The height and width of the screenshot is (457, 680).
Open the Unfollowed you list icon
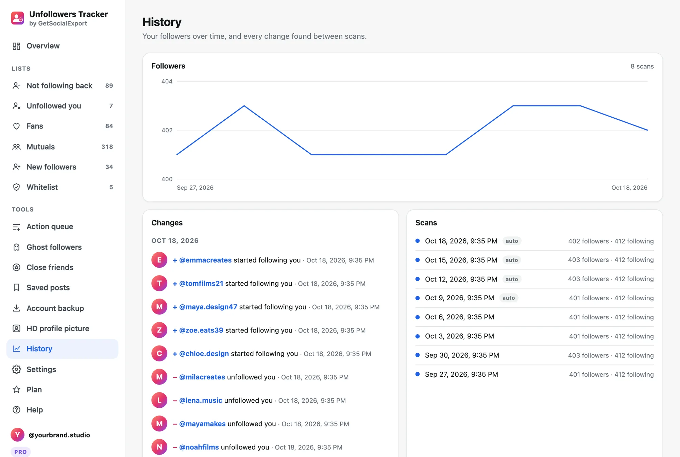pyautogui.click(x=16, y=106)
